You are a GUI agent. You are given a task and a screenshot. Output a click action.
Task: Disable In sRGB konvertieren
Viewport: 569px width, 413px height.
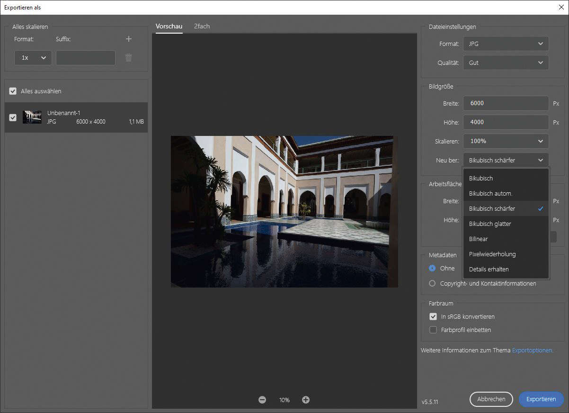(x=433, y=316)
